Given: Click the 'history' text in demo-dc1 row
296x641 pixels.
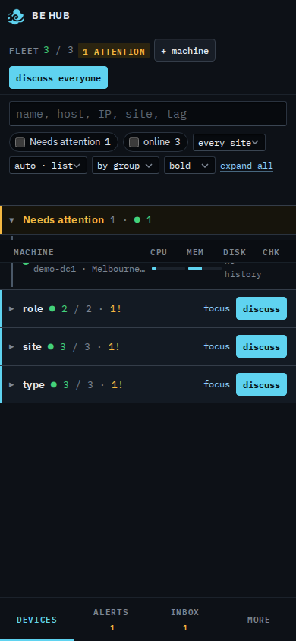Looking at the screenshot, I should pos(243,274).
